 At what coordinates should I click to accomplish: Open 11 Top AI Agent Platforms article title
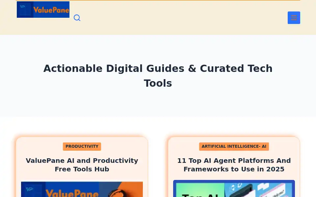[x=234, y=165]
